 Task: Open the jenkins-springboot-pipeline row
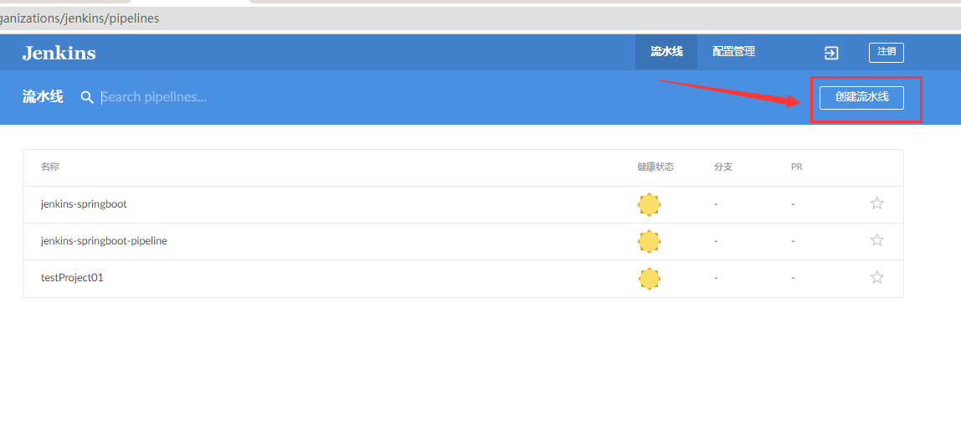tap(463, 241)
